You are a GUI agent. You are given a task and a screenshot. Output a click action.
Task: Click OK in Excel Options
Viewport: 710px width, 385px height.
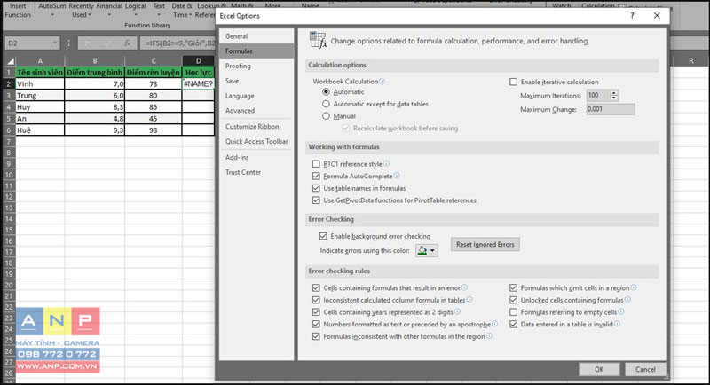point(599,369)
